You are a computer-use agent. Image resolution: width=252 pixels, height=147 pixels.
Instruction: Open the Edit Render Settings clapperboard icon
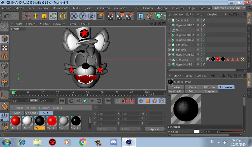(x=129, y=16)
